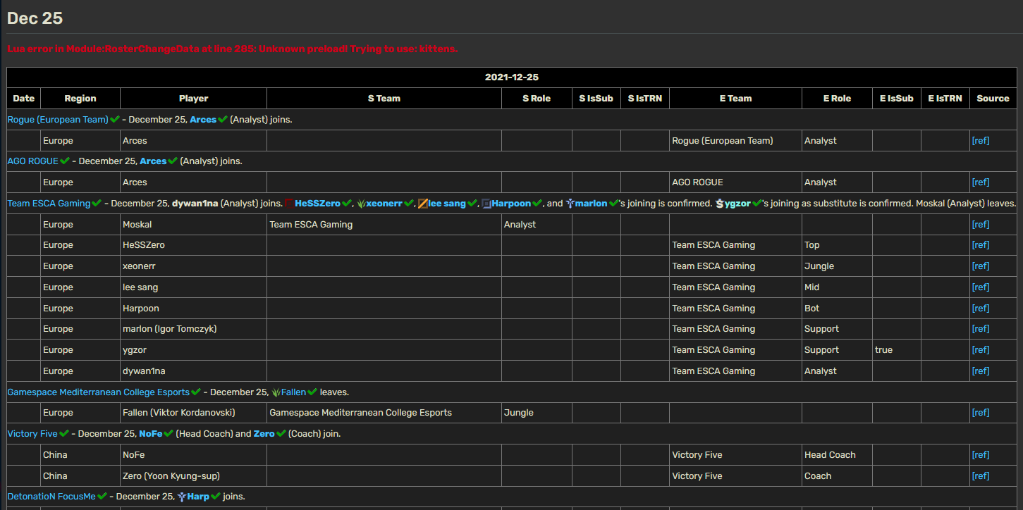Open the Team ESCA Gaming link in the announcement line

[49, 204]
